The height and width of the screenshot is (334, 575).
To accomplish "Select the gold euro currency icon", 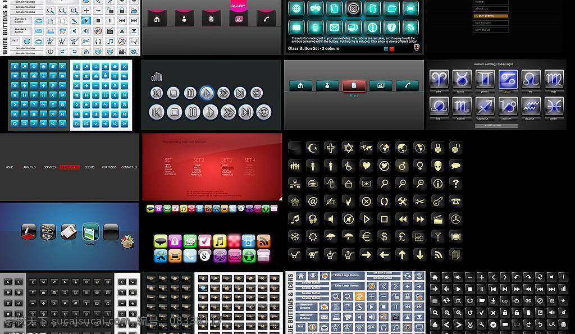I will [x=366, y=237].
